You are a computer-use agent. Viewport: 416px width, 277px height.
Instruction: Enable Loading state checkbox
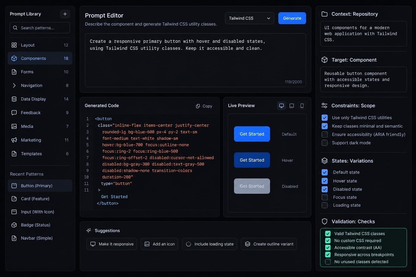pyautogui.click(x=324, y=205)
